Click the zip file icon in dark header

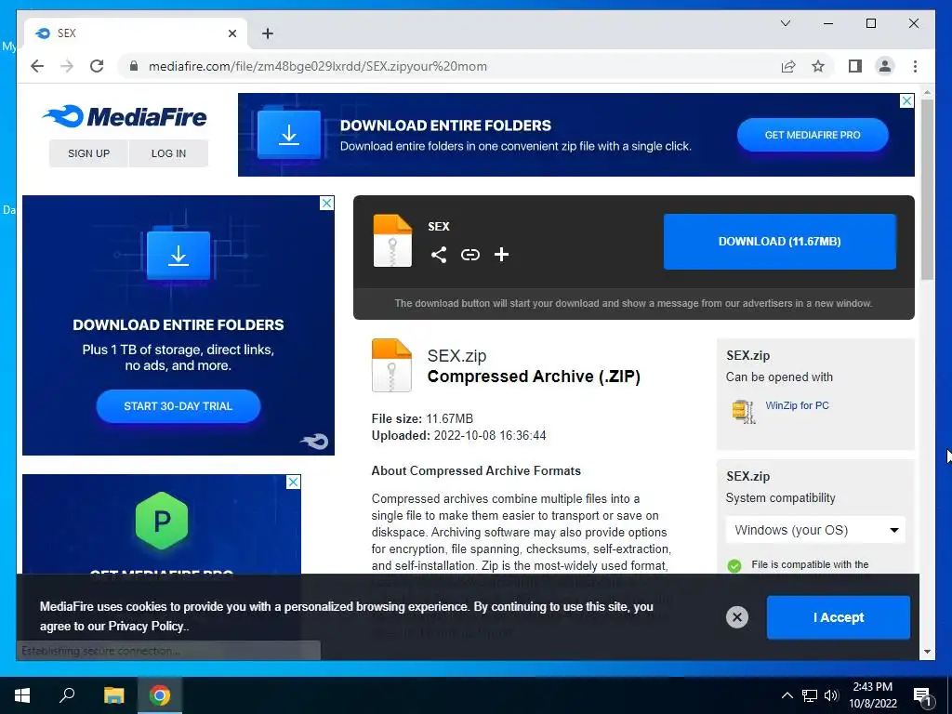click(392, 241)
